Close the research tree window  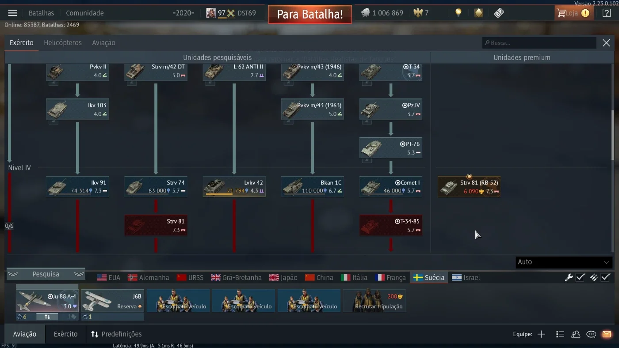tap(606, 43)
